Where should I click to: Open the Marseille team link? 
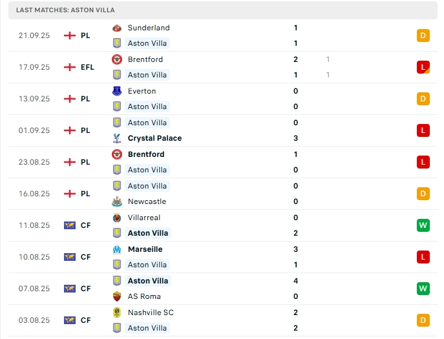tap(145, 249)
